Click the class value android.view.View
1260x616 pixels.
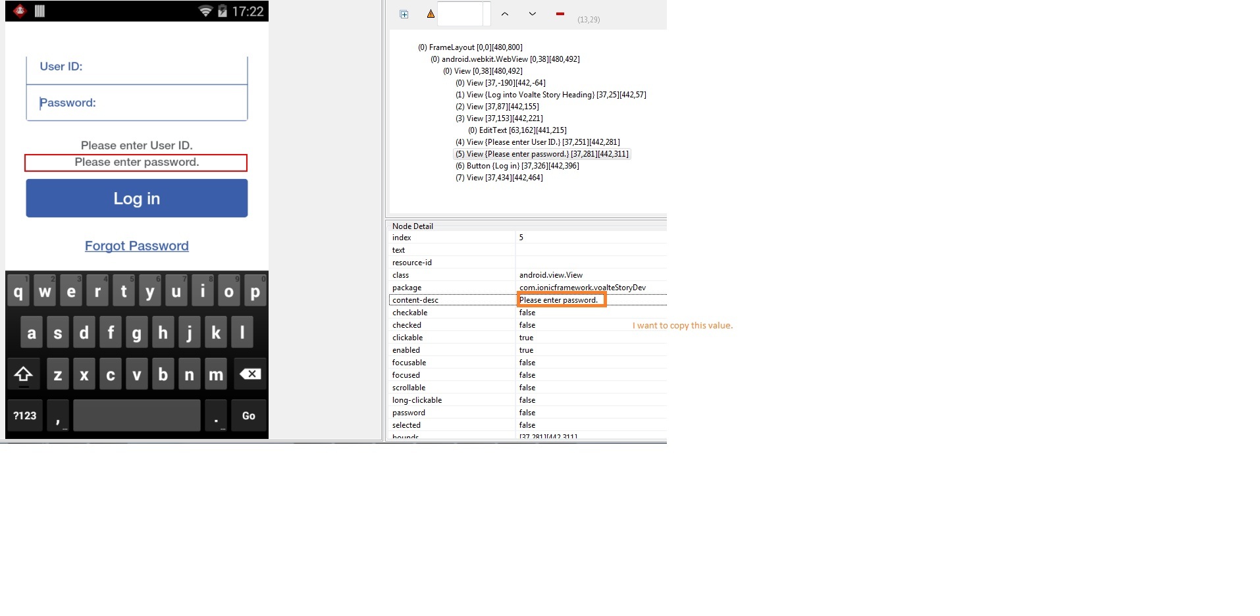click(x=551, y=275)
